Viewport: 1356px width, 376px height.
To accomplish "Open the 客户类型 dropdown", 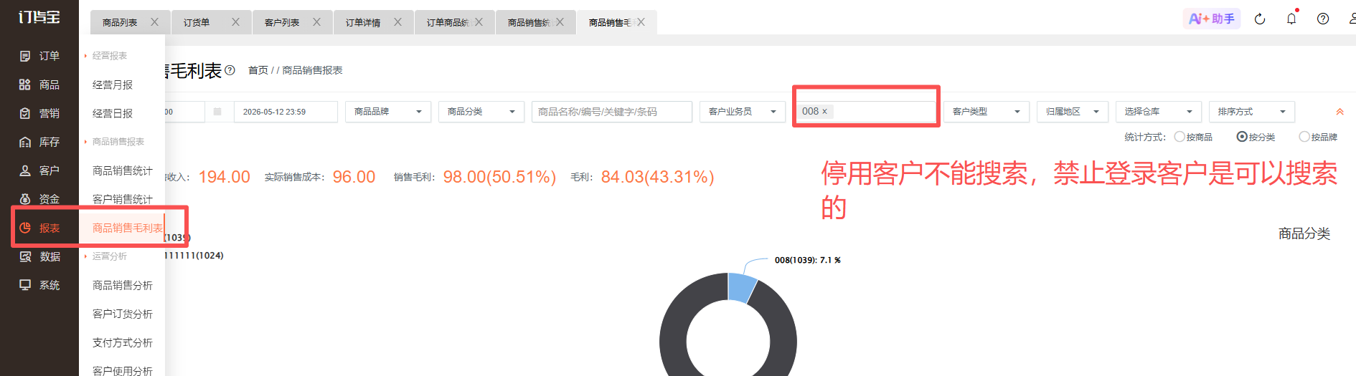I will [987, 112].
